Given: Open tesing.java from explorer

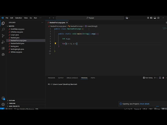Looking at the screenshot, I should click(x=26, y=46).
